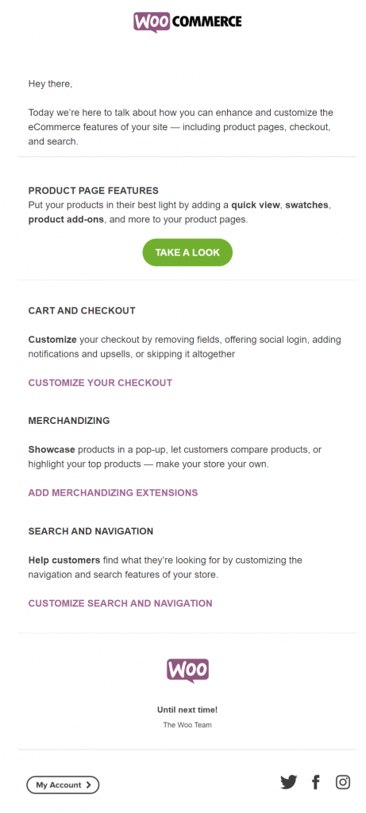Follow the CUSTOMIZE SEARCH AND NAVIGATION link

coord(120,603)
